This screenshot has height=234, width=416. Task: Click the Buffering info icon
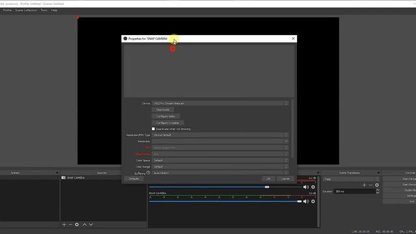[x=148, y=173]
